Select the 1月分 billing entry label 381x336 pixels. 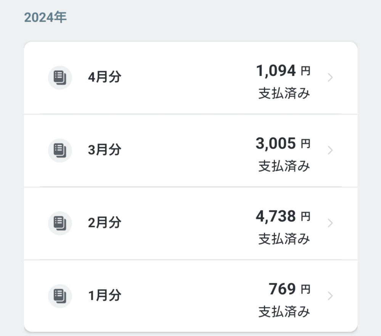click(x=104, y=296)
